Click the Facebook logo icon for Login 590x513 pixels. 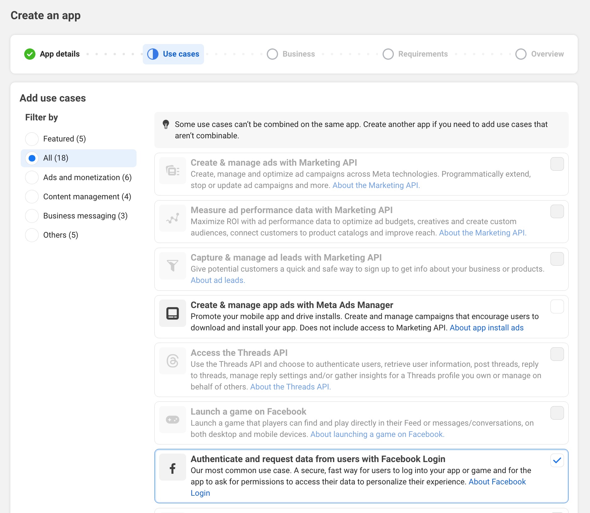(x=173, y=467)
